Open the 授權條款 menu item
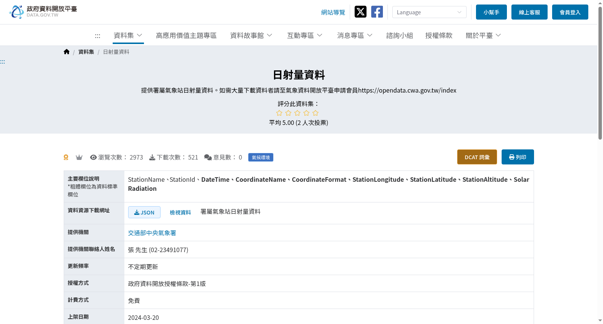603x324 pixels. pos(439,35)
